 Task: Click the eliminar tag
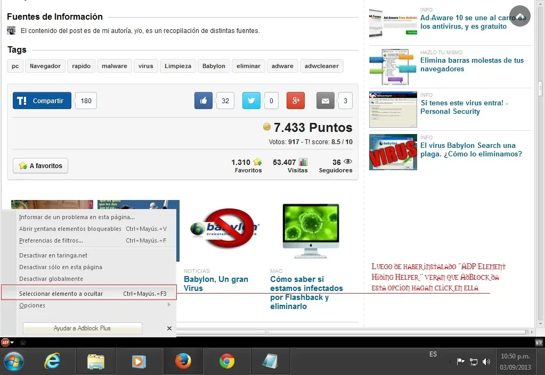pos(248,66)
